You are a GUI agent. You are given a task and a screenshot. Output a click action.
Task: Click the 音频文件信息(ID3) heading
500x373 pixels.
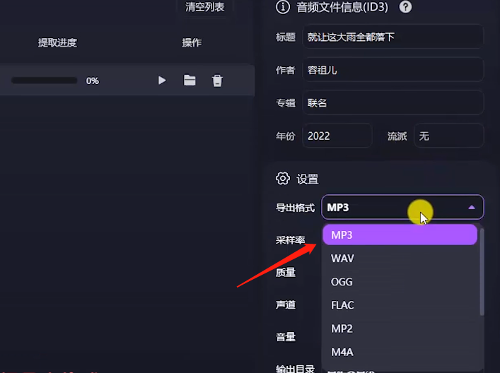click(x=342, y=7)
